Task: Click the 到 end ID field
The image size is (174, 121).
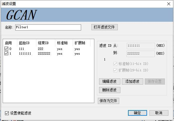Action: coord(140,54)
